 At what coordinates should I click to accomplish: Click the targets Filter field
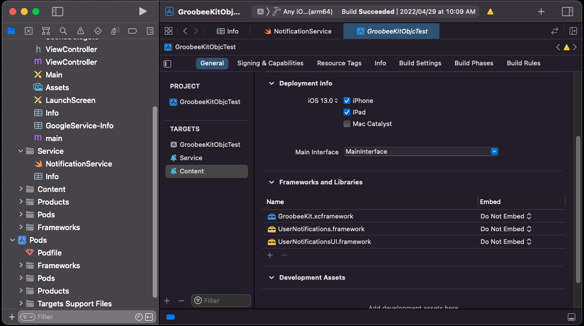[x=221, y=301]
